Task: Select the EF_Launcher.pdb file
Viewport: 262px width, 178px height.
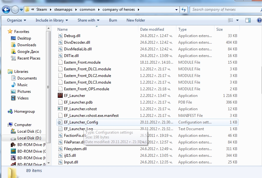Action: [x=78, y=102]
